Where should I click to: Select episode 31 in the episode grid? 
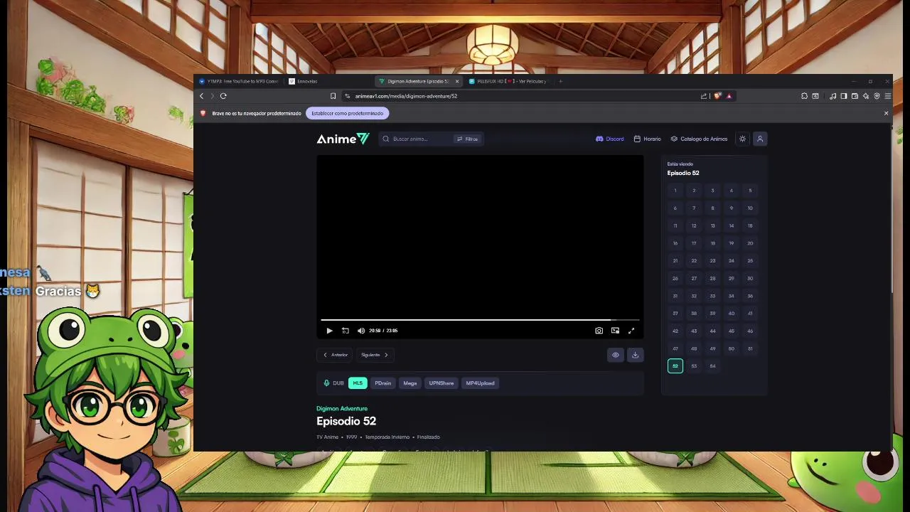(675, 296)
